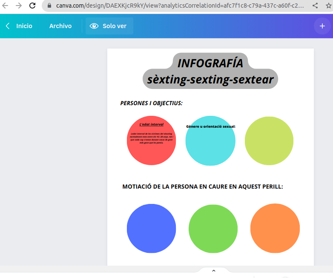Viewport: 333px width, 278px height.
Task: Click the canva.com URL address field
Action: 179,6
